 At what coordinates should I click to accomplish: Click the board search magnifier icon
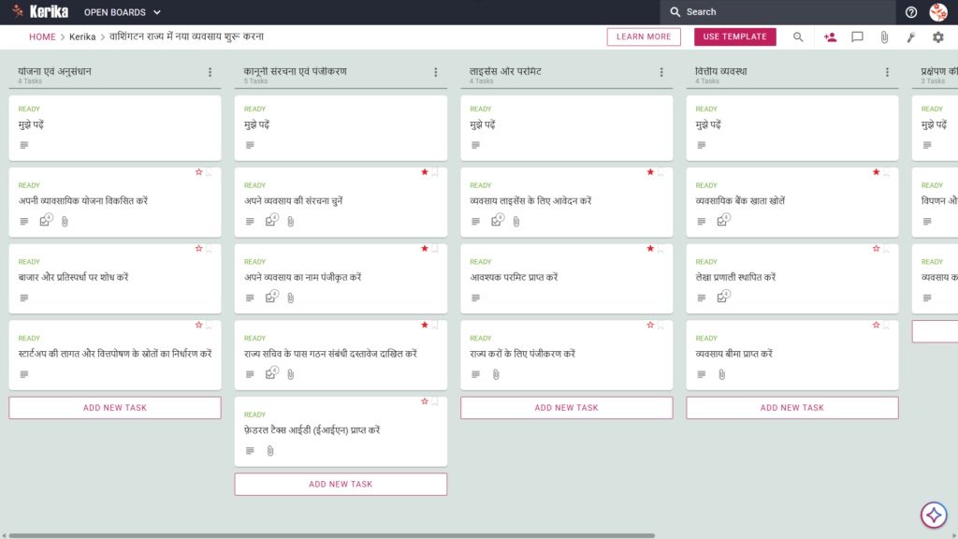(x=798, y=37)
